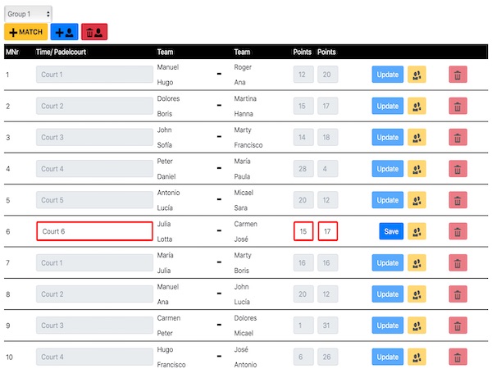
Task: Click the Court 6 input field
Action: point(95,231)
